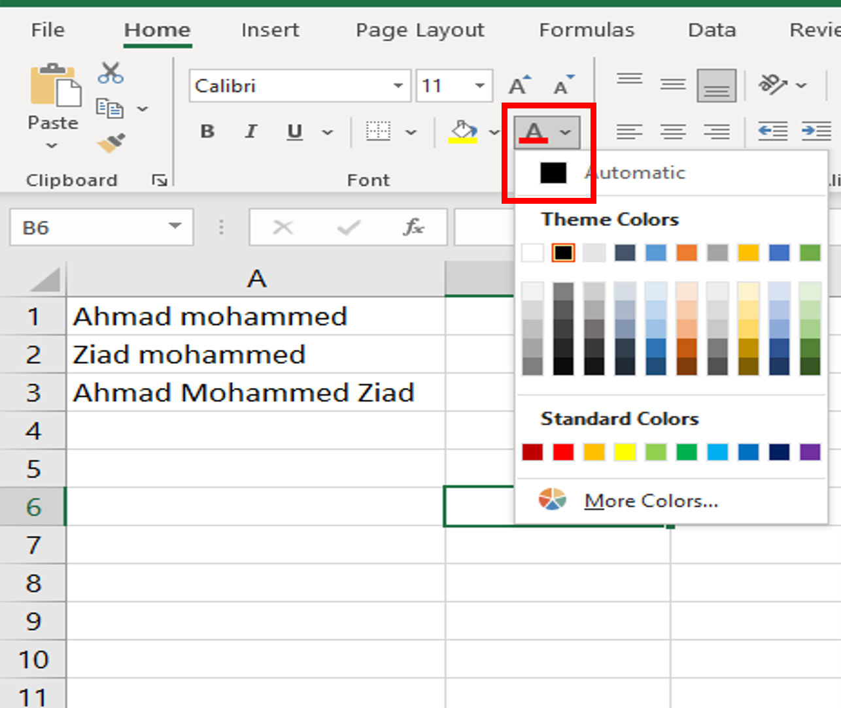The height and width of the screenshot is (708, 841).
Task: Apply red font color A button
Action: point(534,133)
